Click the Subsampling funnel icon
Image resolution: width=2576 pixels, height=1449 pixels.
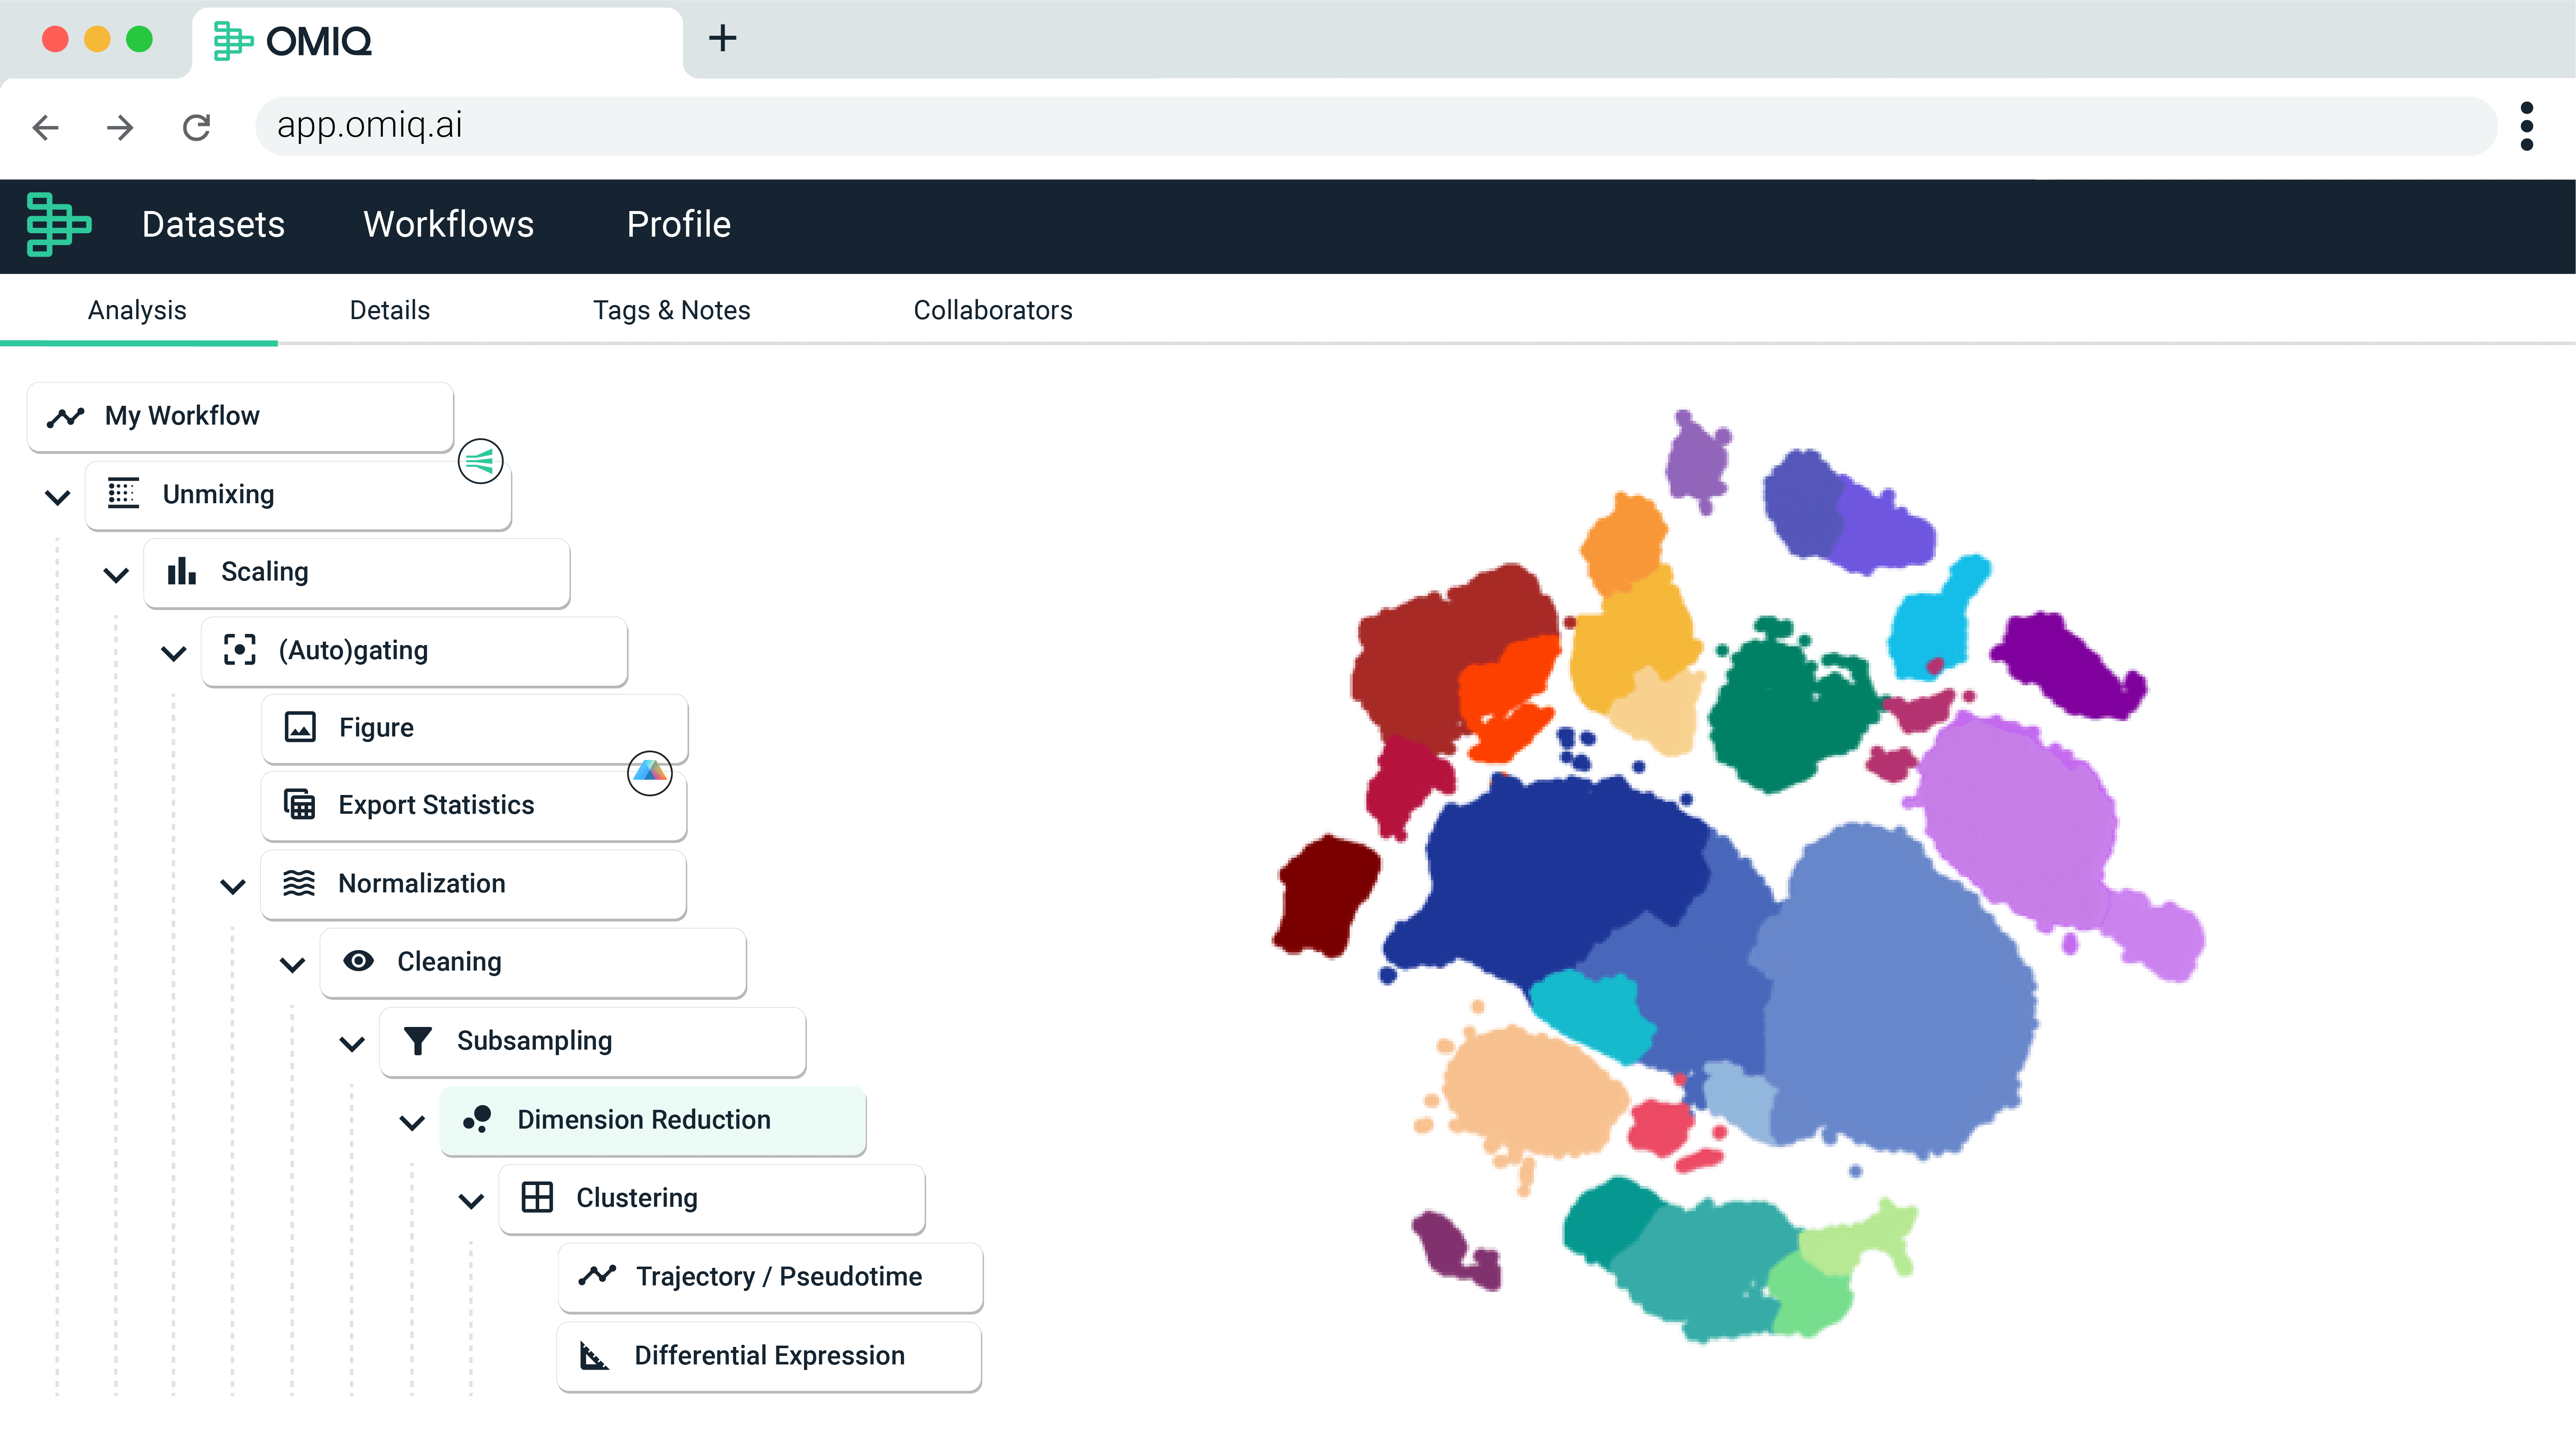417,1041
